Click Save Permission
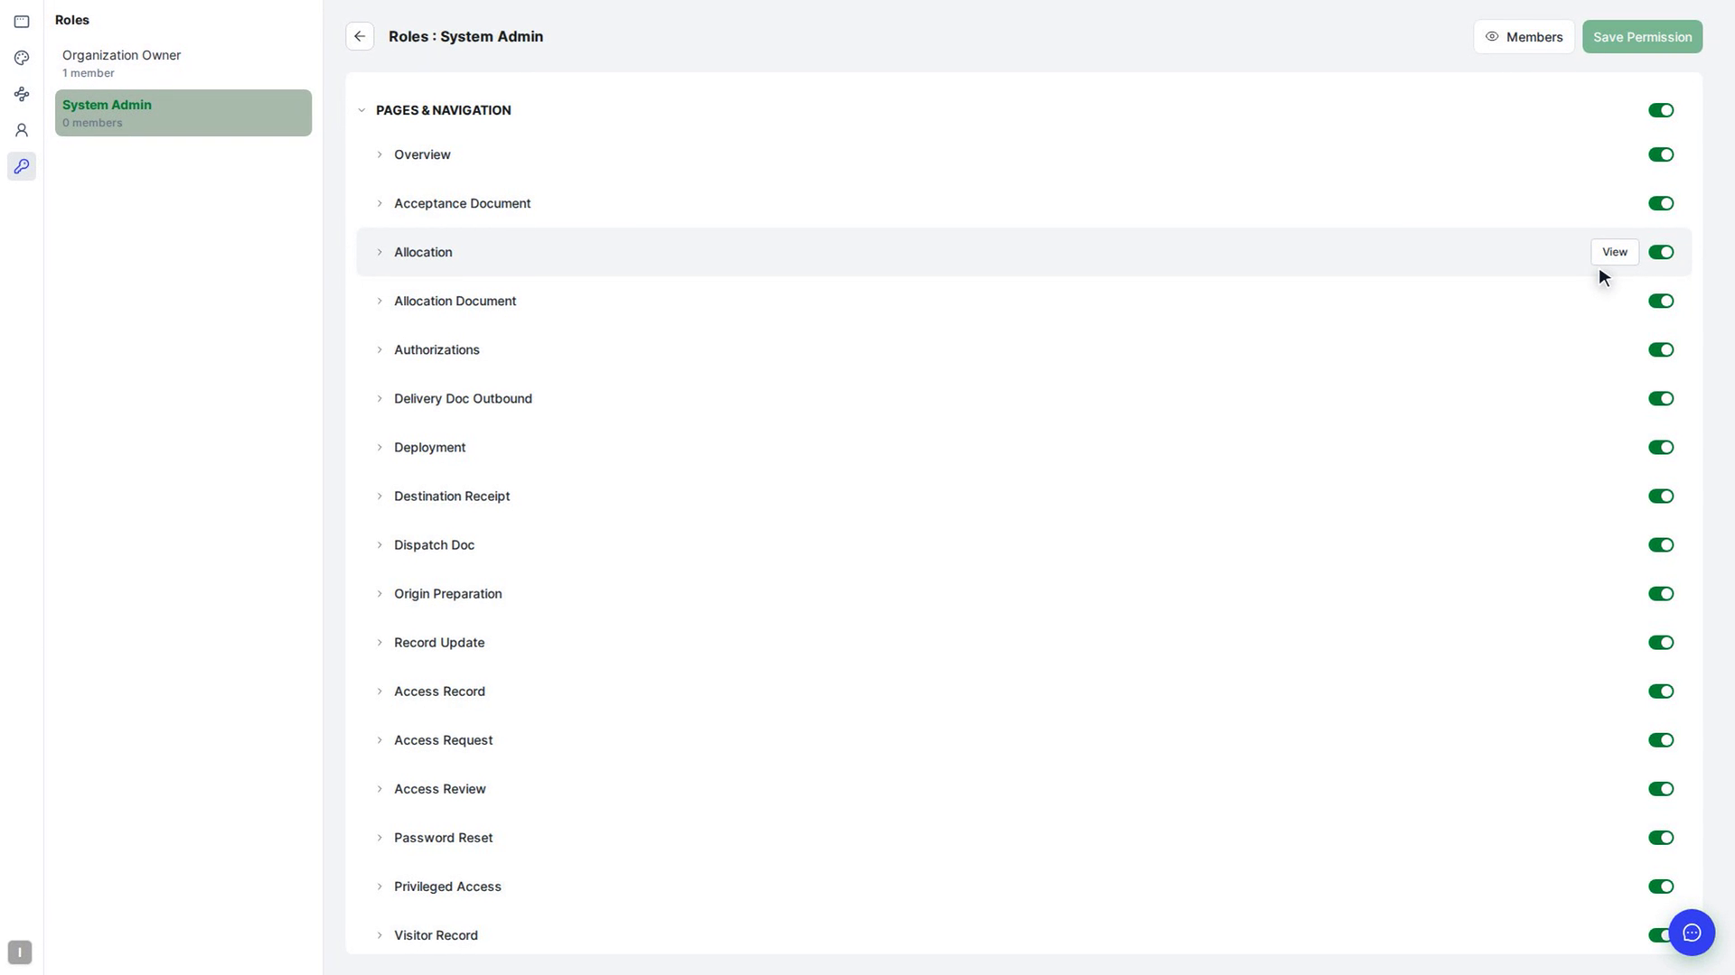 [1642, 37]
